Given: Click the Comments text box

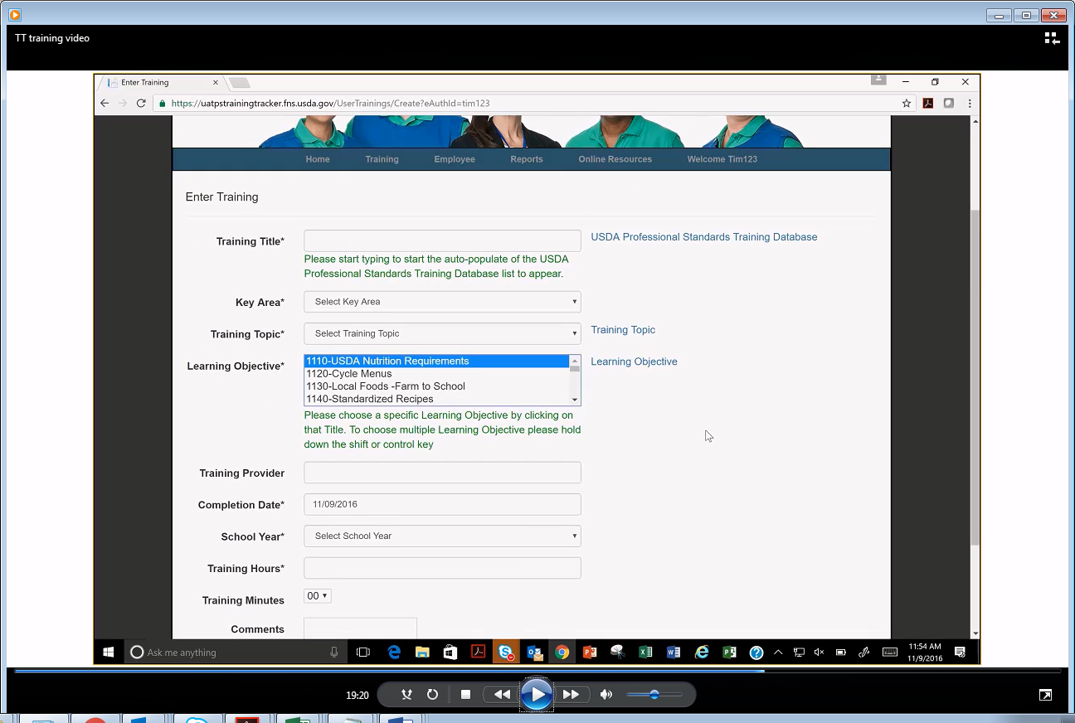Looking at the screenshot, I should pyautogui.click(x=360, y=628).
